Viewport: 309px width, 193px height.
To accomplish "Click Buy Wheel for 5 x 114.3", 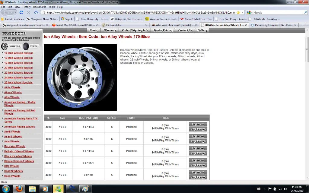I will [198, 124].
